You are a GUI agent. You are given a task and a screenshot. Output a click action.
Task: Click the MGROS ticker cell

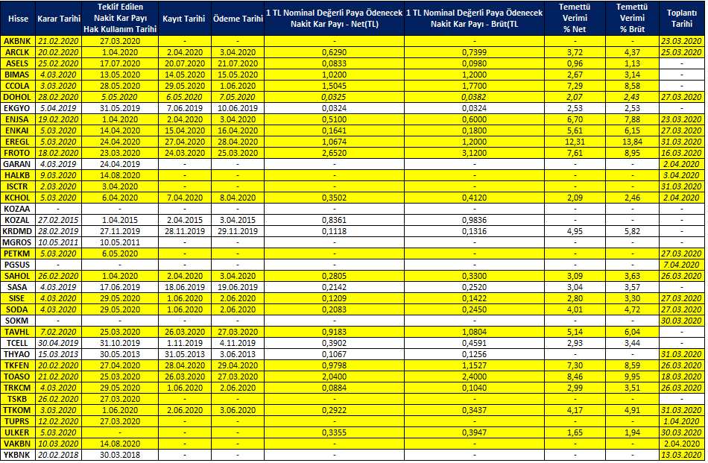pyautogui.click(x=18, y=242)
